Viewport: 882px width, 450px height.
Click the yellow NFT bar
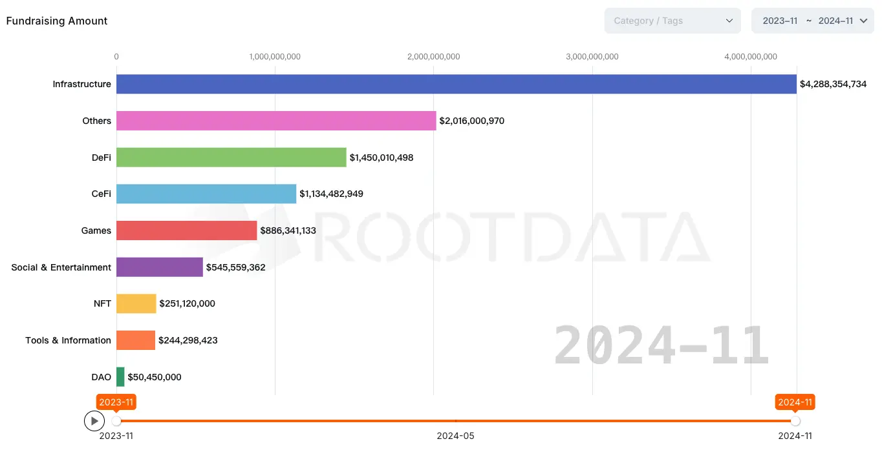coord(136,303)
